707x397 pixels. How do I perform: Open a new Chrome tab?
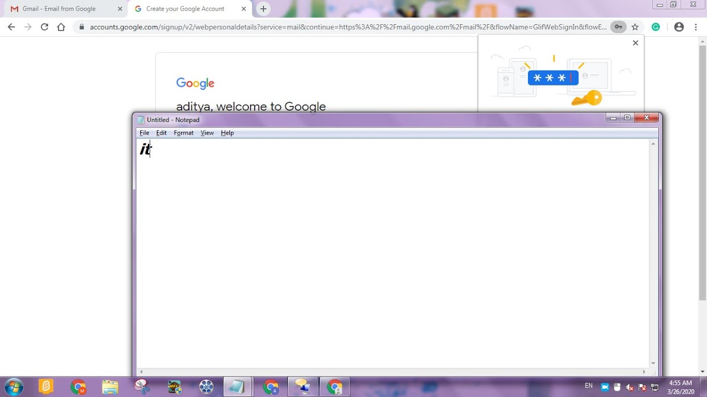pyautogui.click(x=263, y=9)
